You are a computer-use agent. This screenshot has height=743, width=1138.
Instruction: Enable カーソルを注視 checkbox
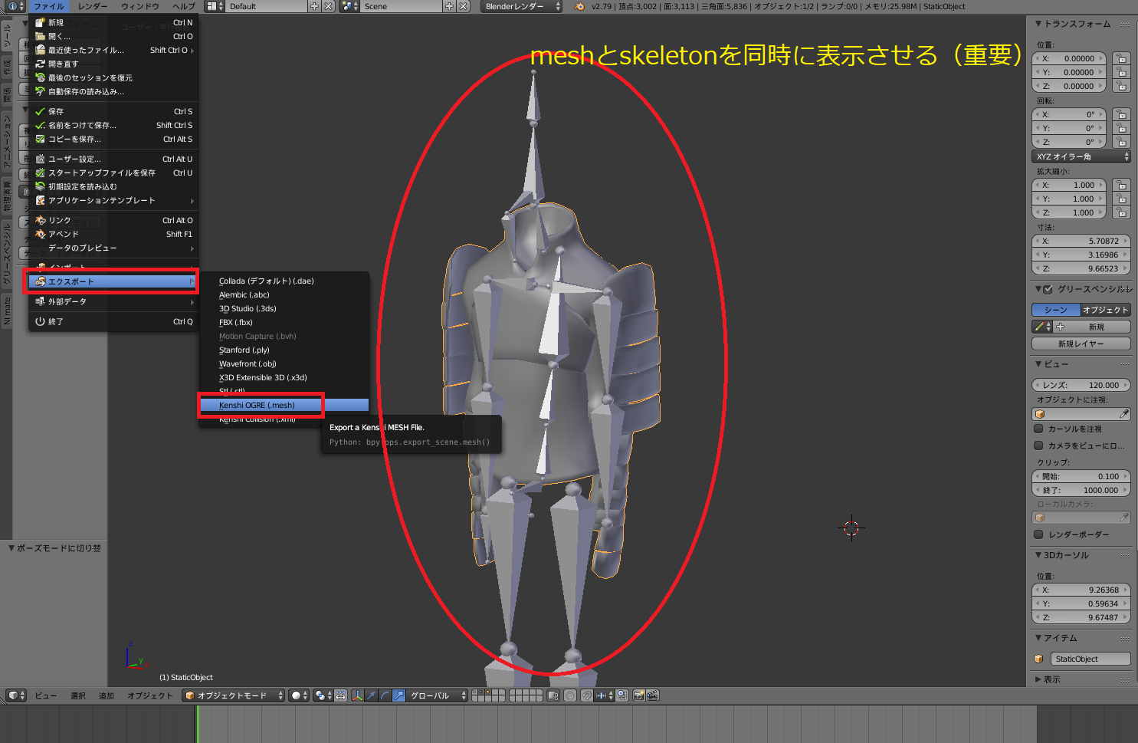(x=1039, y=429)
